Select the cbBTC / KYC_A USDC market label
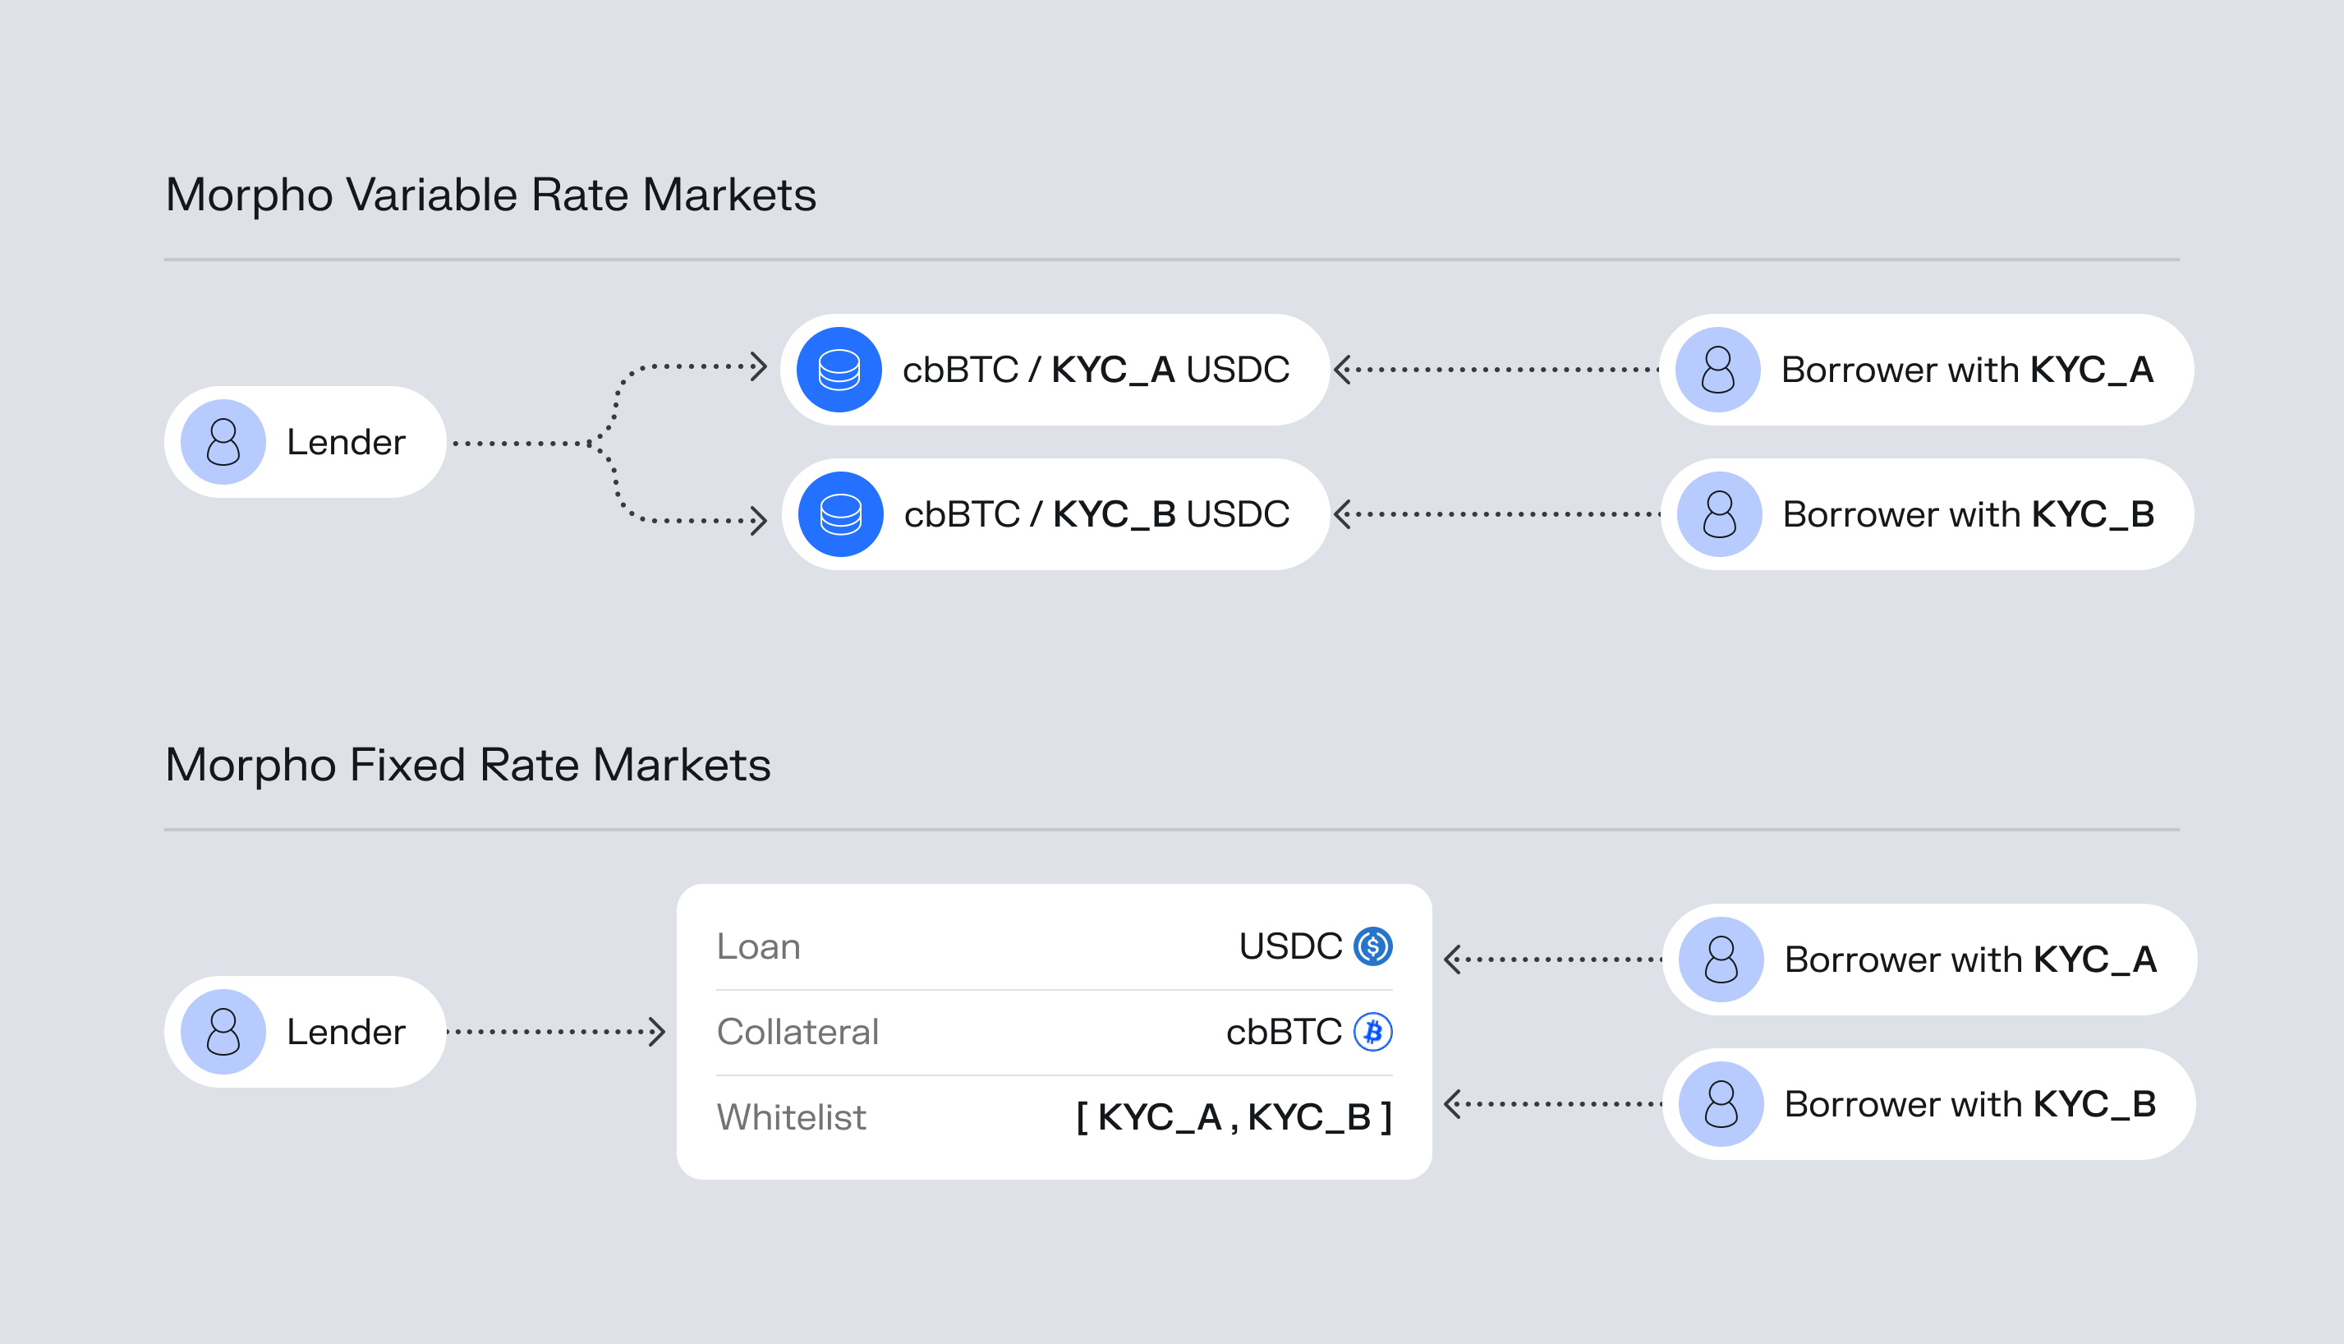This screenshot has width=2344, height=1344. tap(1096, 371)
